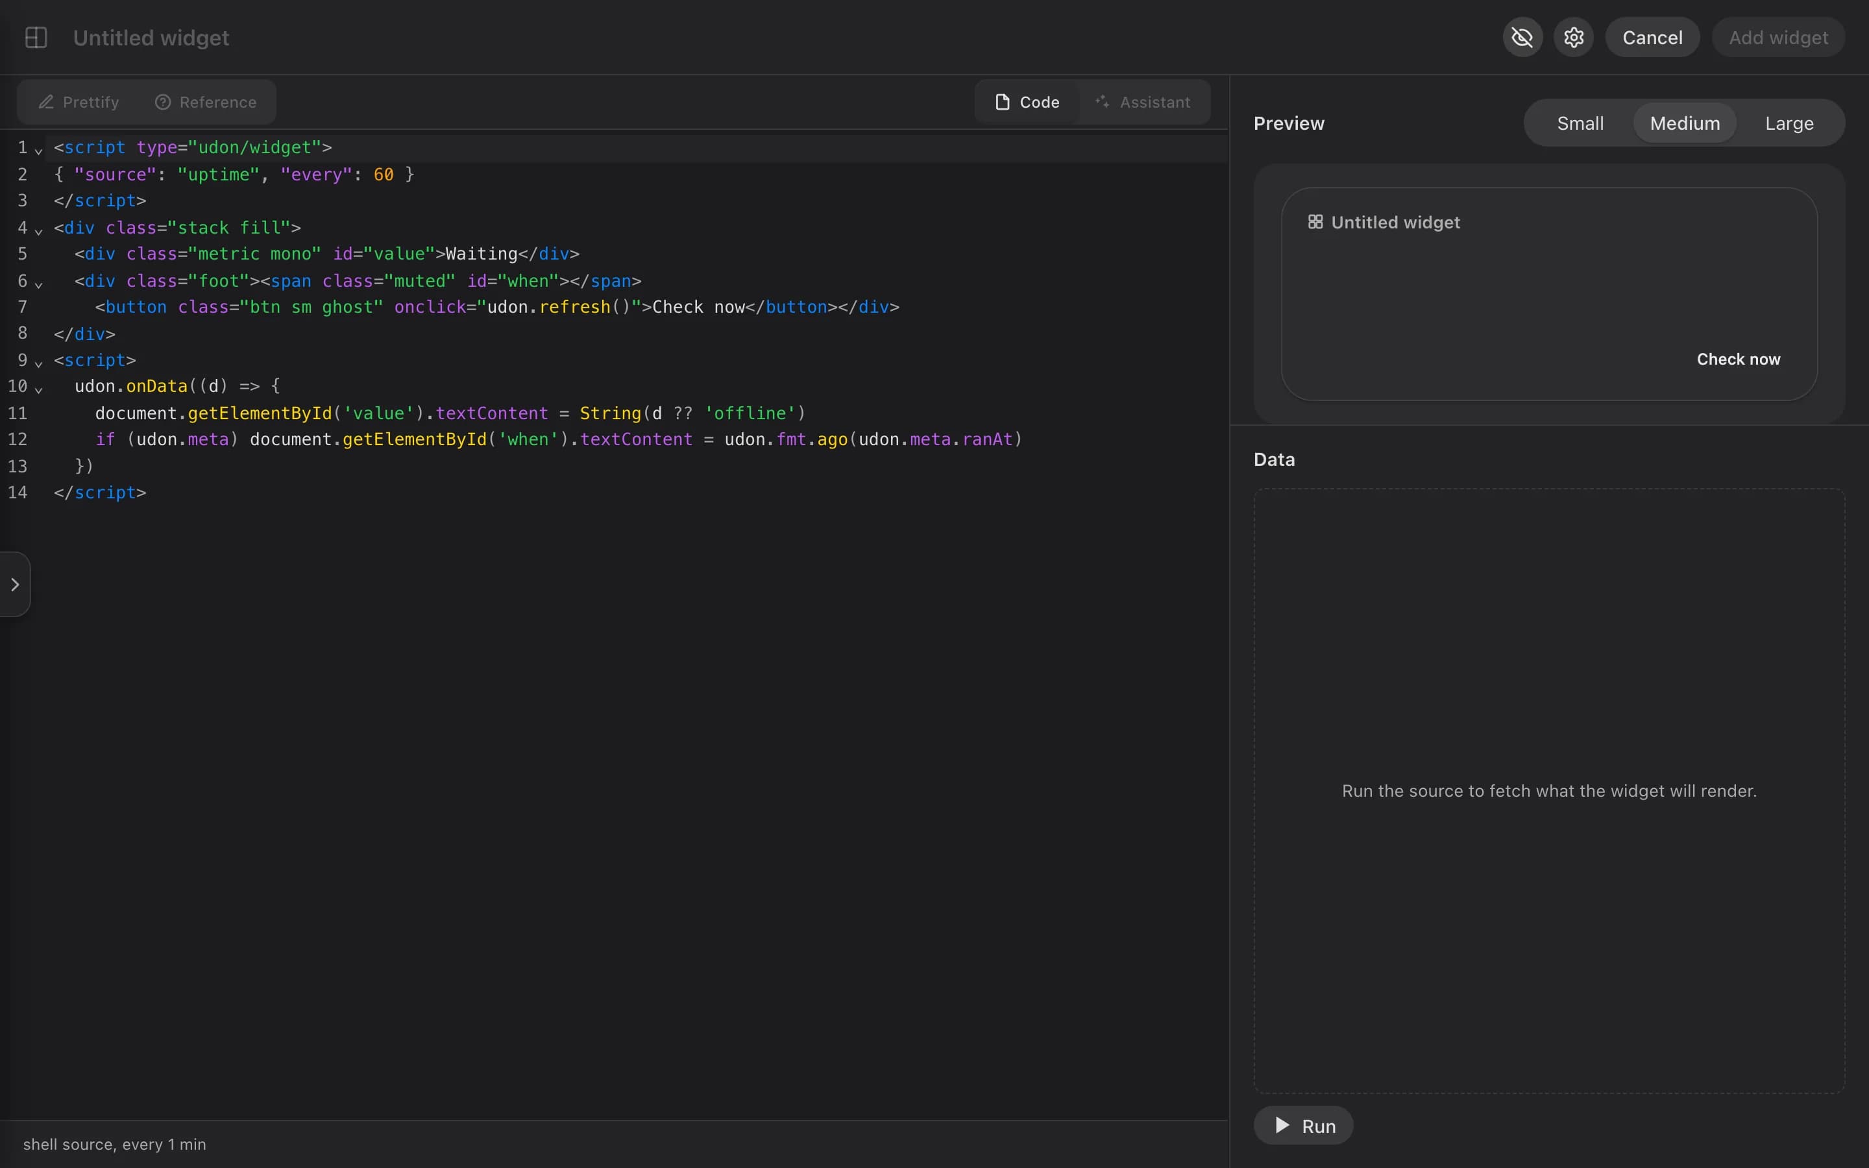Click 'Waiting' text on line 5
The height and width of the screenshot is (1168, 1869).
pos(481,253)
